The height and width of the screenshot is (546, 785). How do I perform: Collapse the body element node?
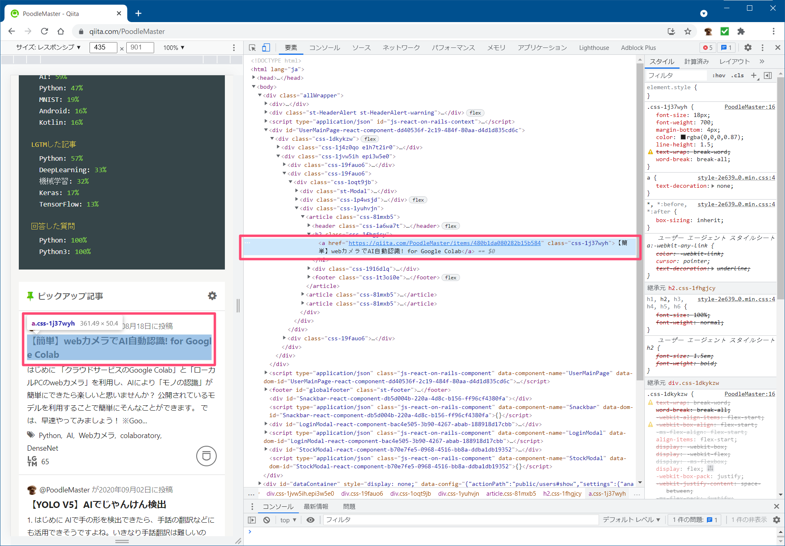254,87
